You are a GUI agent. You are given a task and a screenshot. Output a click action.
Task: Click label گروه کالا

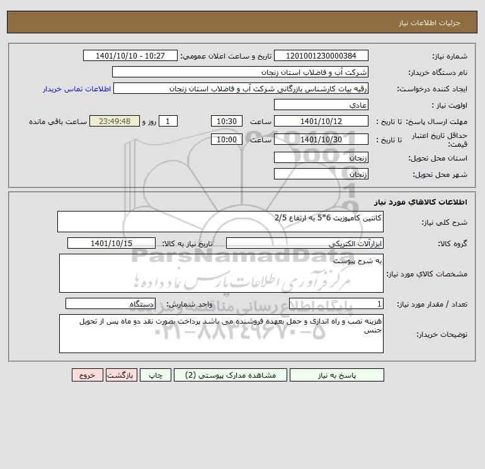(x=452, y=244)
